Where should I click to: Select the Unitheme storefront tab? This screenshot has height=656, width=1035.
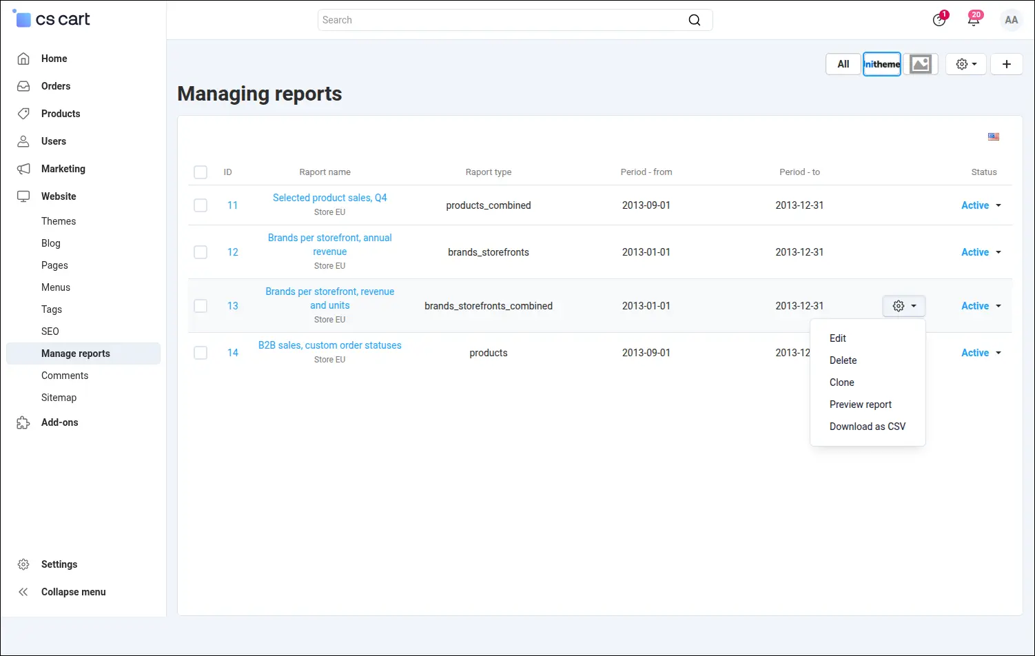tap(882, 64)
